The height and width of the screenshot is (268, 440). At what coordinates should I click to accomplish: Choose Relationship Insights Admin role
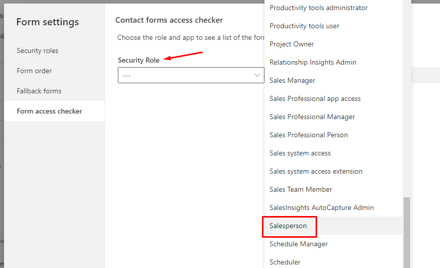(x=333, y=62)
